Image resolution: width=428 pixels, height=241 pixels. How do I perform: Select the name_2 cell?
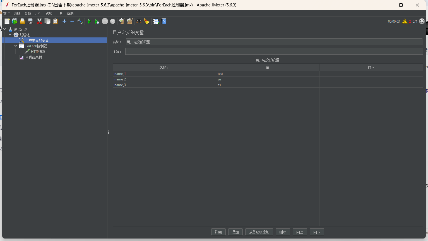(x=164, y=79)
